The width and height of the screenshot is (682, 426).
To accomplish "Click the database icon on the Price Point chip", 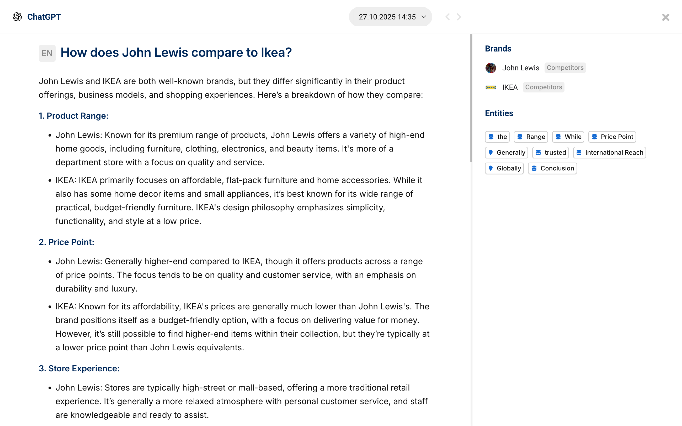I will (x=594, y=137).
